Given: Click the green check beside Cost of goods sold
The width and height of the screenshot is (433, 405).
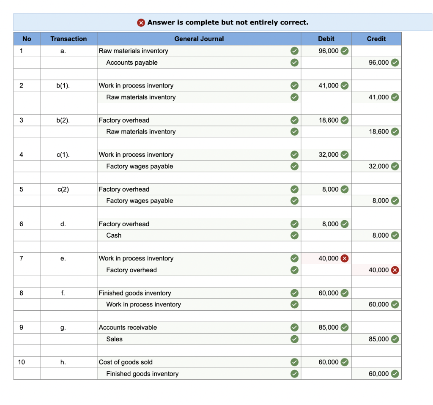Looking at the screenshot, I should 294,362.
